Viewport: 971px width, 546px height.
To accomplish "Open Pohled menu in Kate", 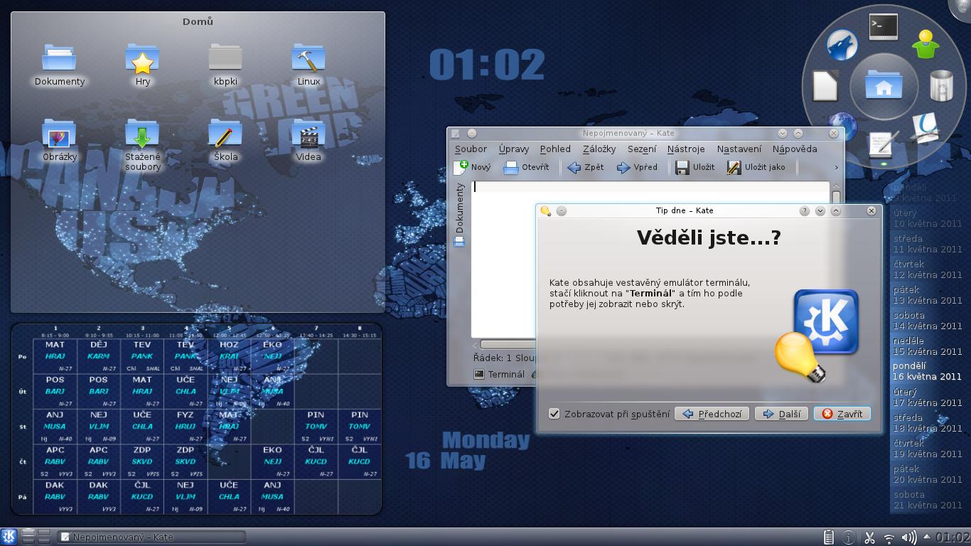I will 555,149.
